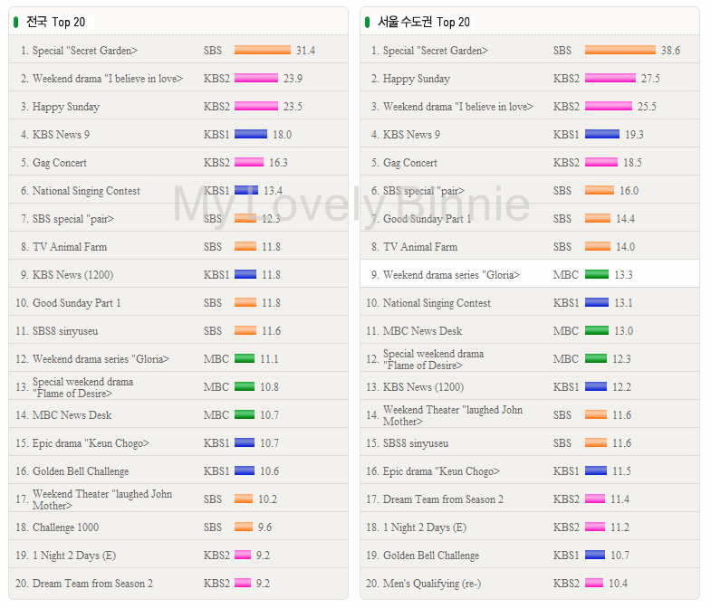Click the 전국 Top 20 heading
The width and height of the screenshot is (711, 608).
(x=55, y=22)
